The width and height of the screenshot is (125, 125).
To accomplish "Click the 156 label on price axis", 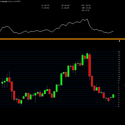I will coord(119,55).
